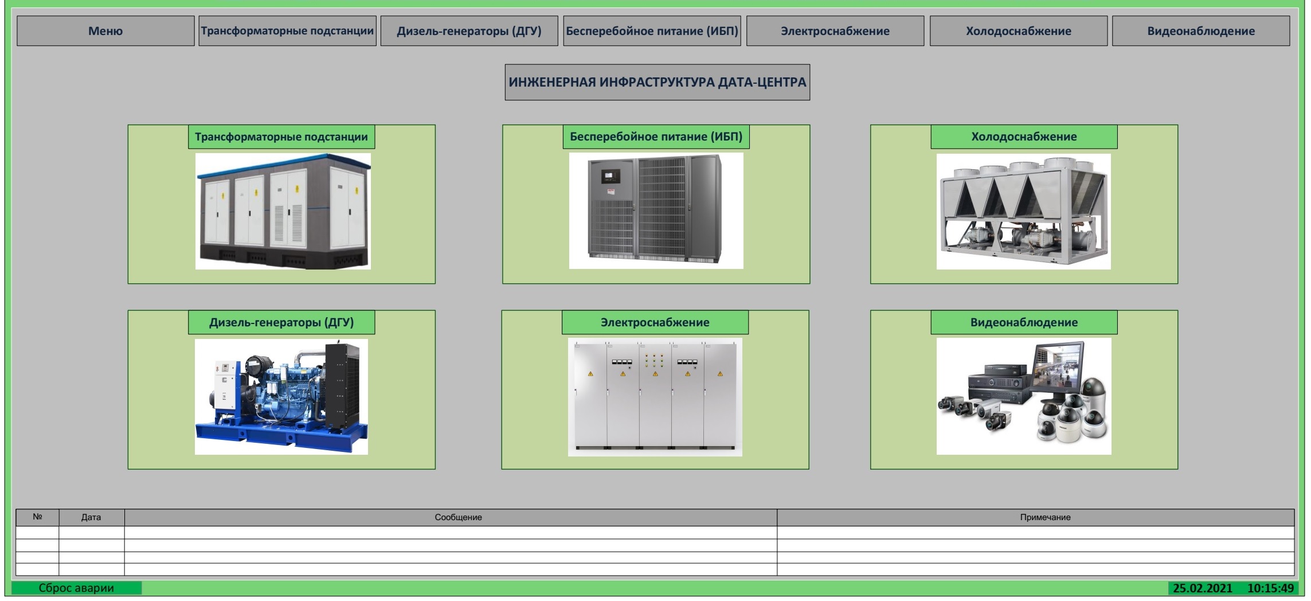This screenshot has height=601, width=1311.
Task: Select the green Холодоснабжение card label
Action: click(1024, 137)
